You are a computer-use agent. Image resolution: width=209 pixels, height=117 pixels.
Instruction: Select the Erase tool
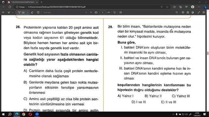point(32,12)
